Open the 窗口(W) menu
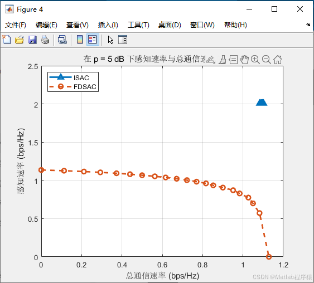 pyautogui.click(x=202, y=25)
